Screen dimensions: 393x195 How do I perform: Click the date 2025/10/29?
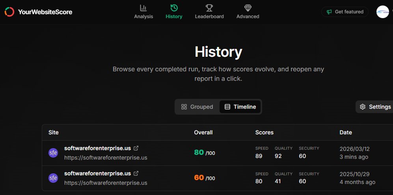pos(355,174)
